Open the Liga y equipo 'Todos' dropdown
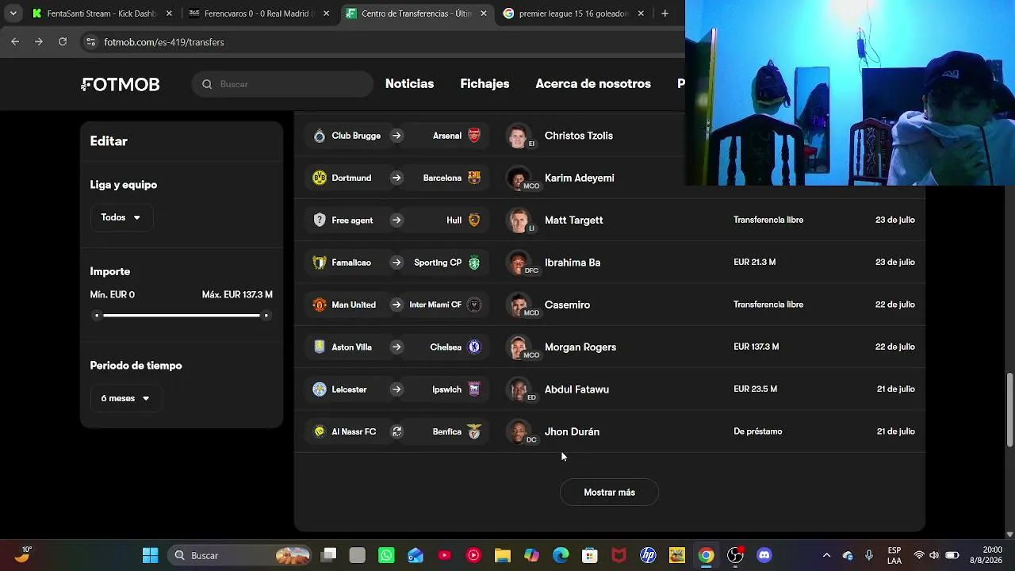The height and width of the screenshot is (571, 1015). (x=121, y=217)
